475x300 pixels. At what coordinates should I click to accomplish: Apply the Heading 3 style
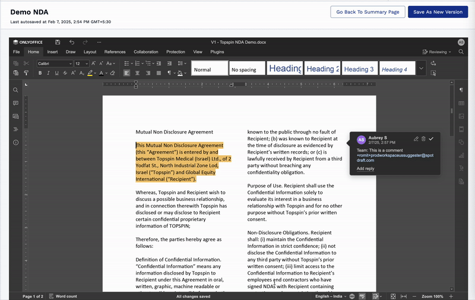coord(359,69)
